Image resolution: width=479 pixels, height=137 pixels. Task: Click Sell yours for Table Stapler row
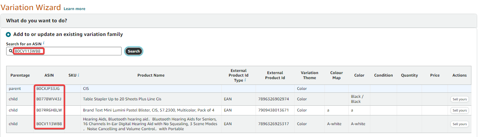click(460, 99)
